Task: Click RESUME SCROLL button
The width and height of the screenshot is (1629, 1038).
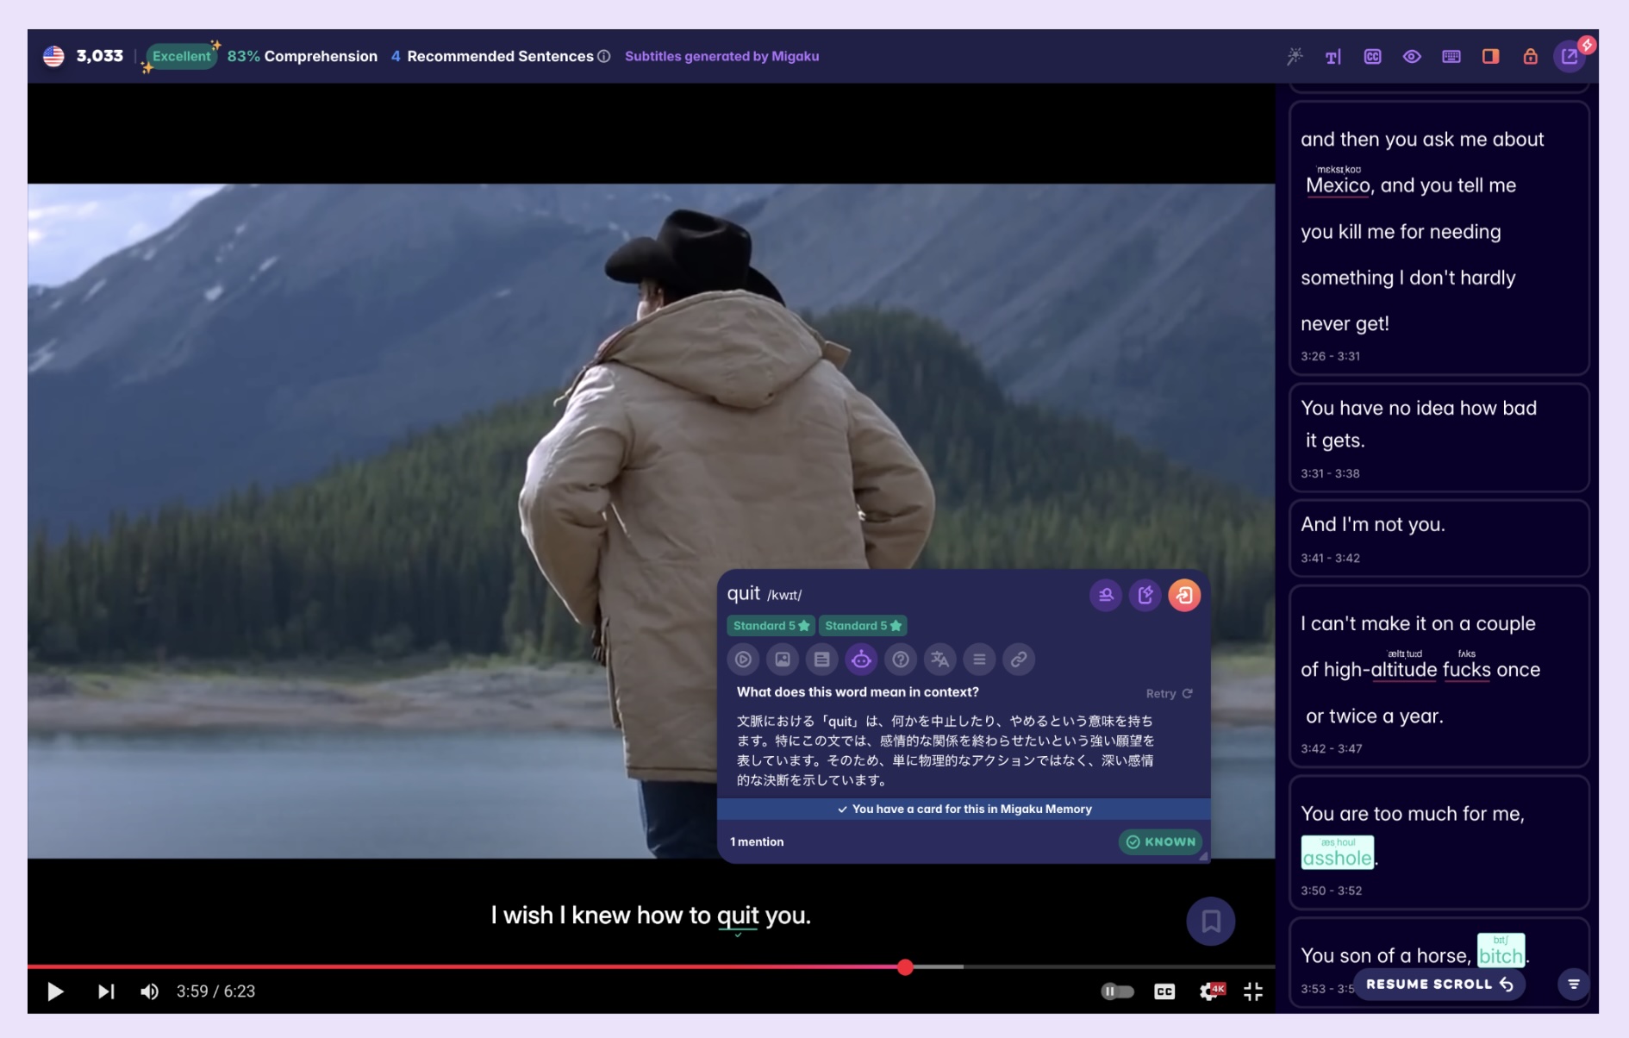Action: point(1439,984)
